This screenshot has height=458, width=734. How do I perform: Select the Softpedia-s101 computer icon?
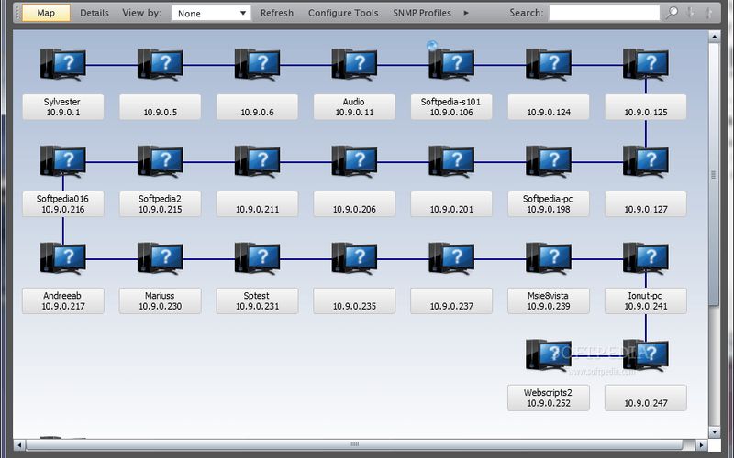(x=451, y=64)
